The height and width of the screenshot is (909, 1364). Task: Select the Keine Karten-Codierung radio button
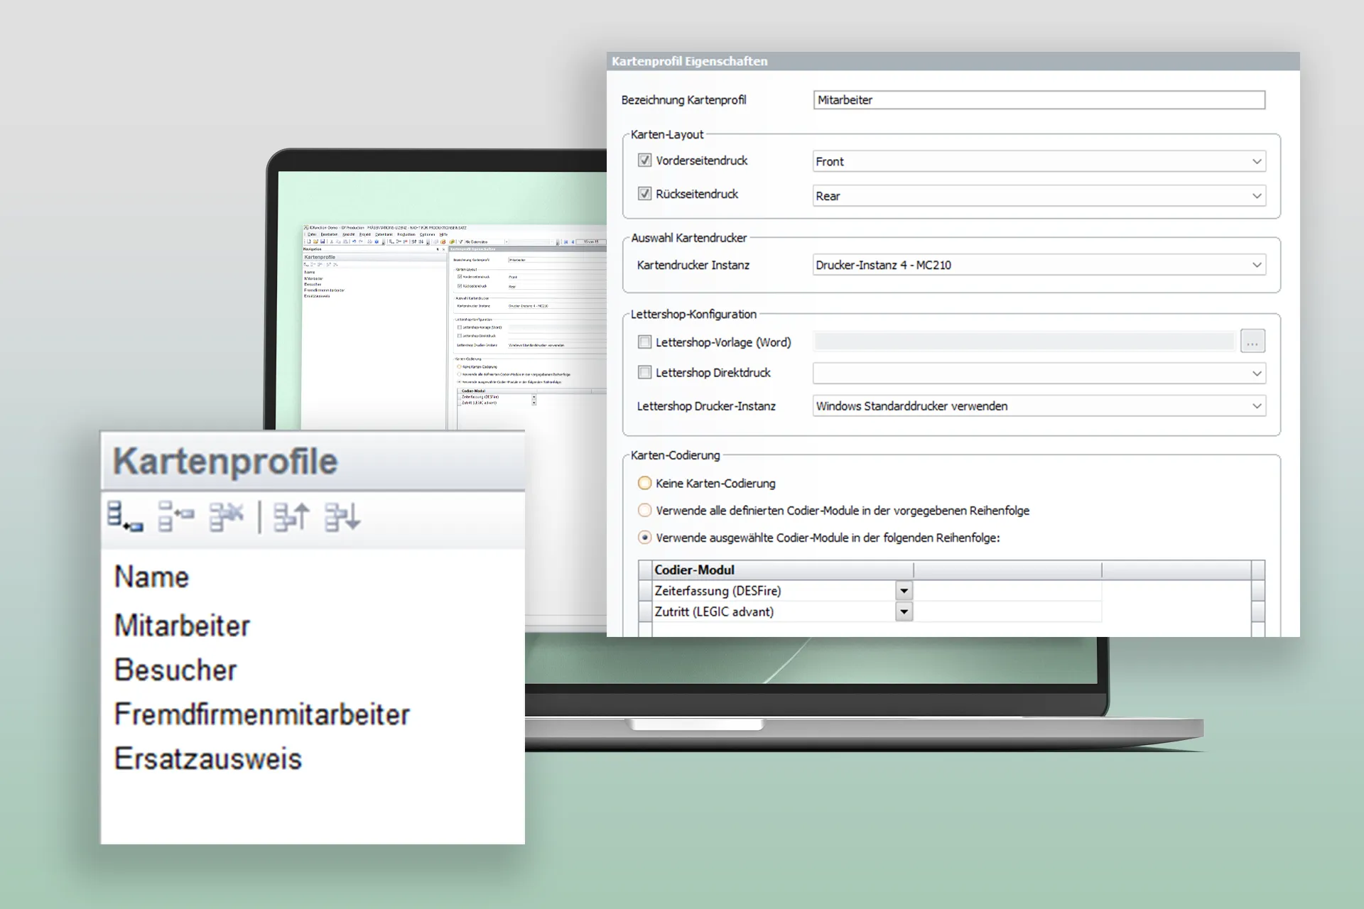(644, 483)
